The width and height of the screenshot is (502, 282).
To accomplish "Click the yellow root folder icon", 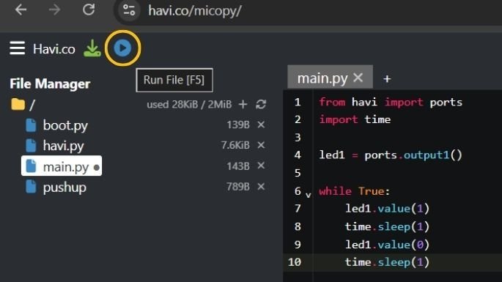I will pos(18,104).
